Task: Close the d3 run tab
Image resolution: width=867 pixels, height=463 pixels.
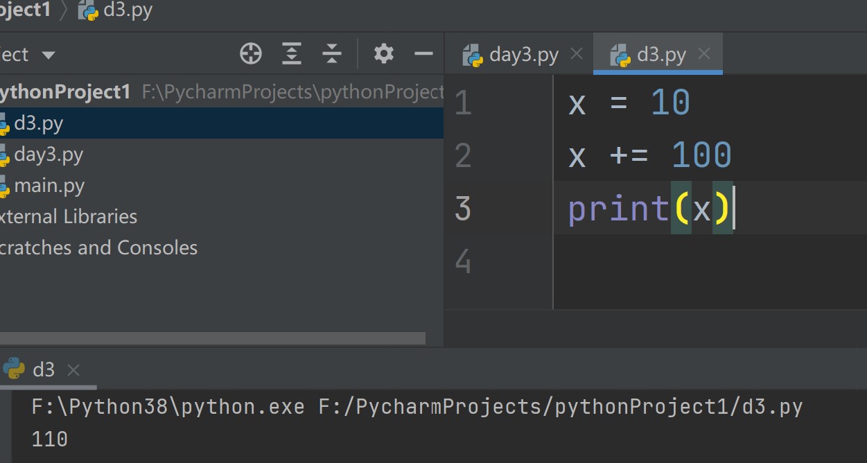Action: (x=73, y=370)
